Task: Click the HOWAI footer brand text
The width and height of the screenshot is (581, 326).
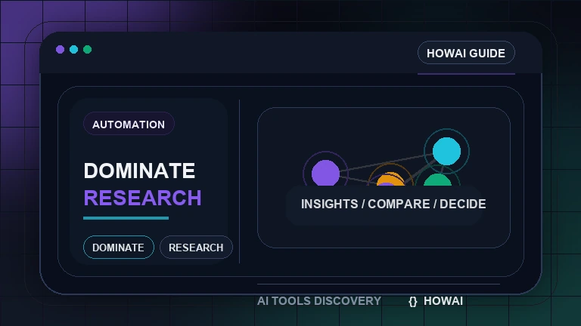Action: (443, 301)
